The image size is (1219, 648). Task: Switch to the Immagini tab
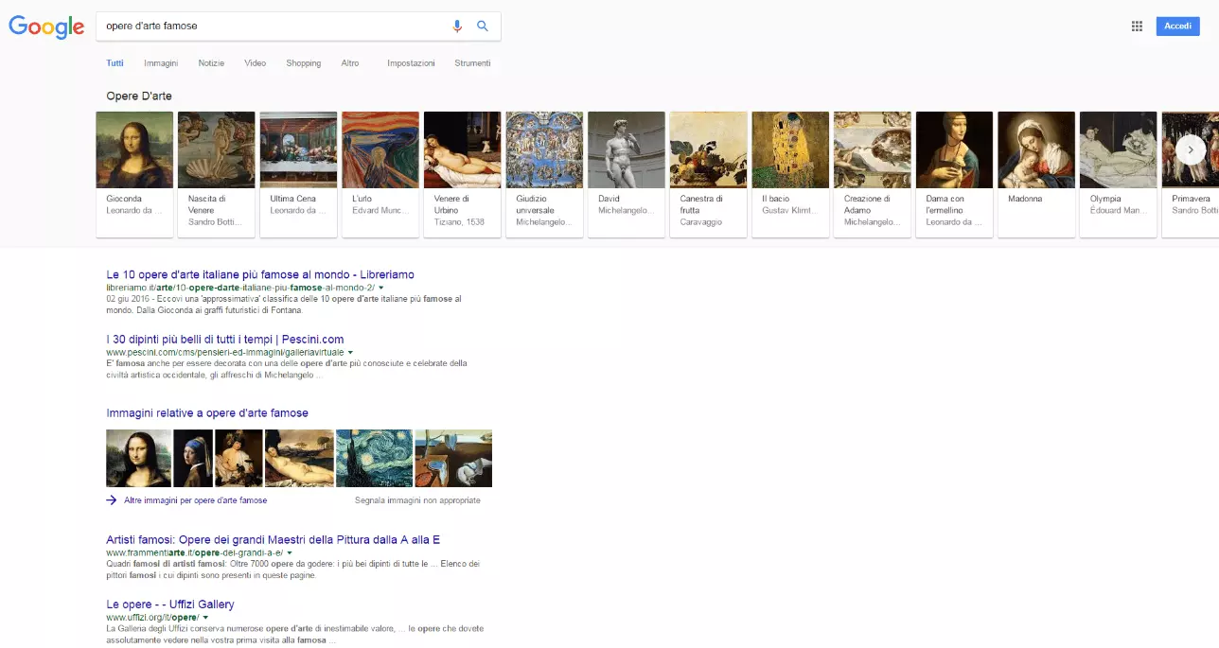tap(161, 63)
